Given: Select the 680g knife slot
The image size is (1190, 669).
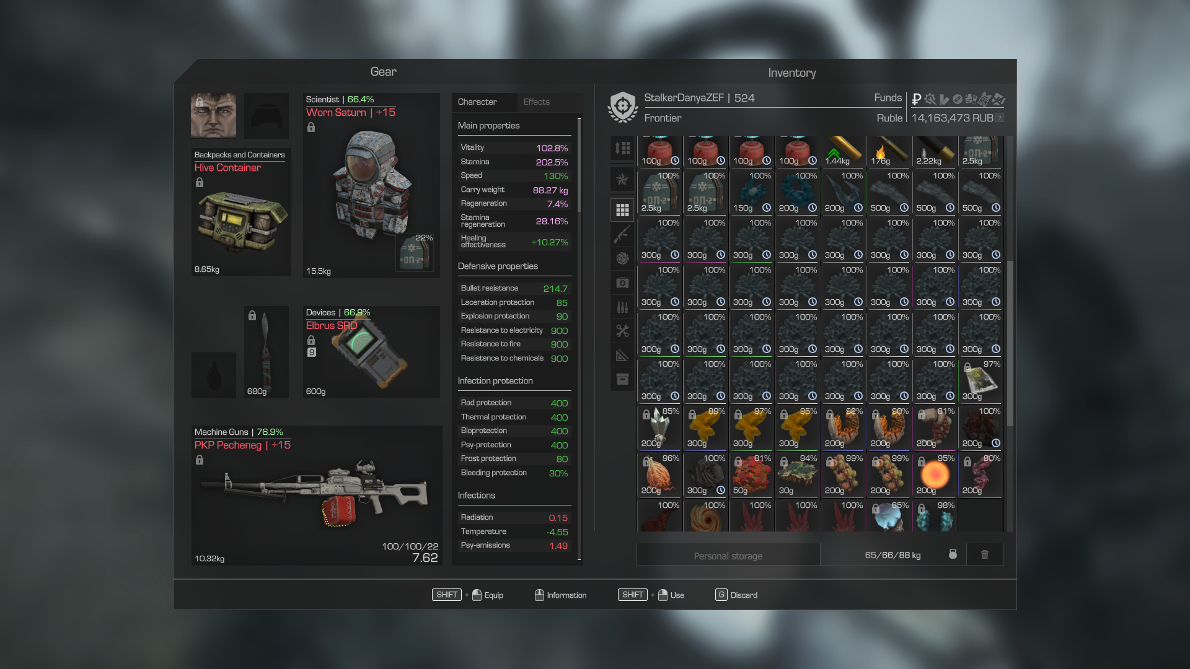Looking at the screenshot, I should pyautogui.click(x=267, y=352).
